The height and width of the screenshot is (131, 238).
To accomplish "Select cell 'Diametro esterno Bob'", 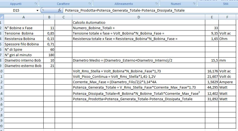I will pyautogui.click(x=24, y=66).
